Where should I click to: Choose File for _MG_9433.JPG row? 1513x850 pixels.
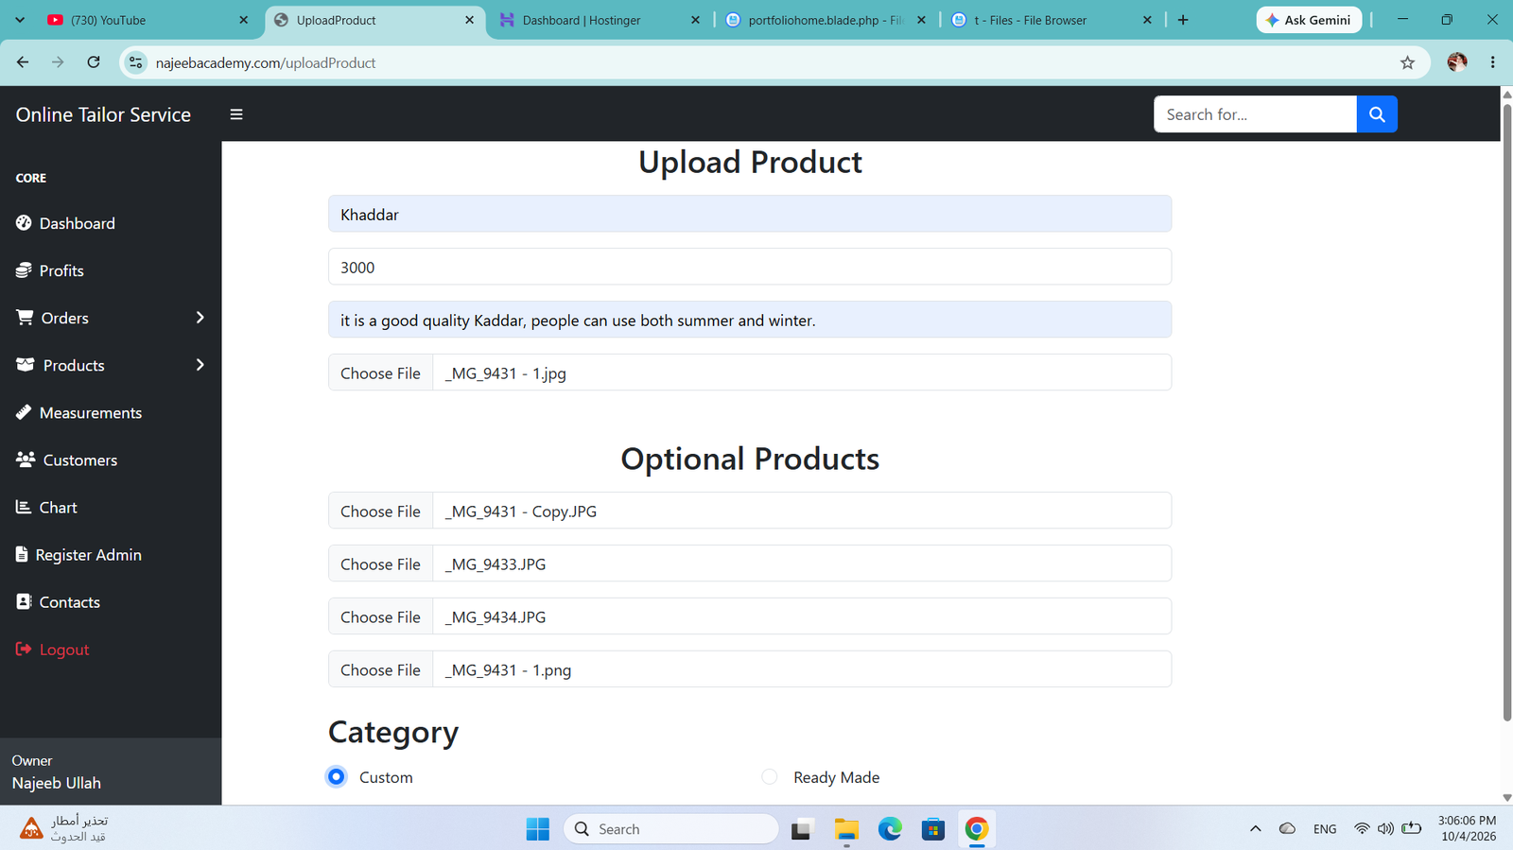(x=380, y=564)
